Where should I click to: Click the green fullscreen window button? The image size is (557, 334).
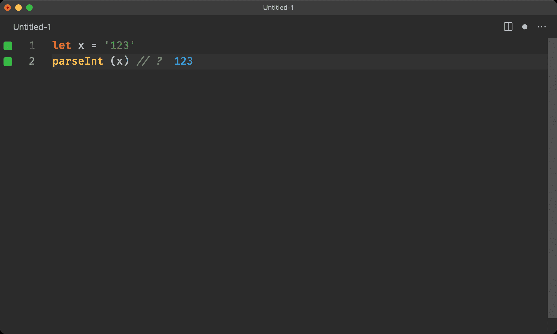click(29, 8)
